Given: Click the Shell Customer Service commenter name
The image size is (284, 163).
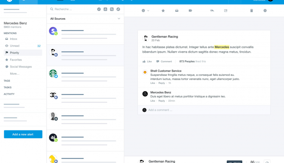Looking at the screenshot, I should coord(166,71).
